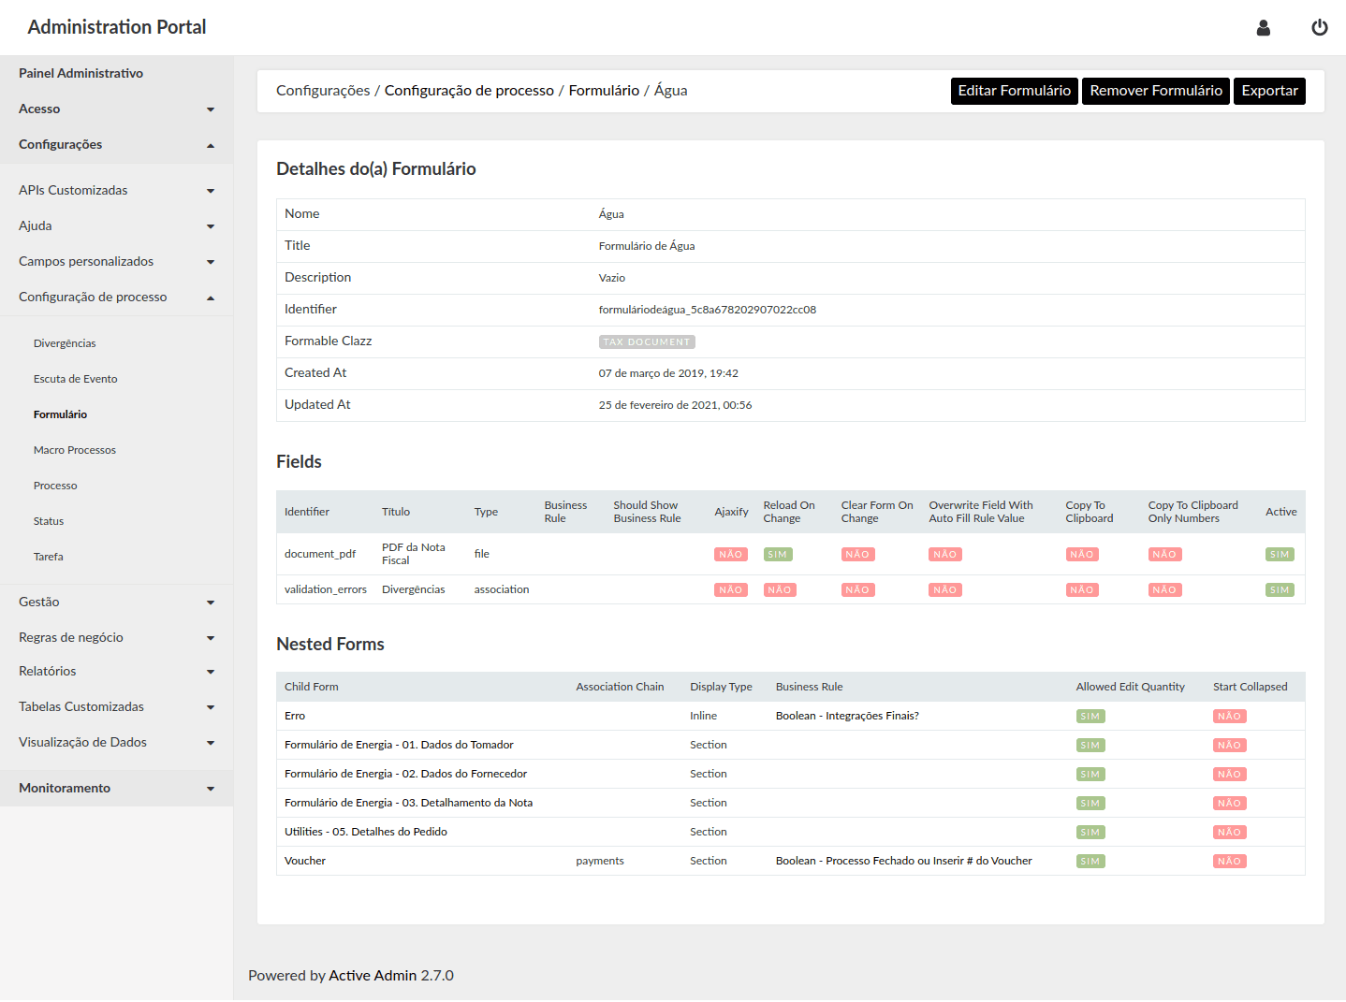Click the Updated At date value
1346x1002 pixels.
pyautogui.click(x=675, y=405)
